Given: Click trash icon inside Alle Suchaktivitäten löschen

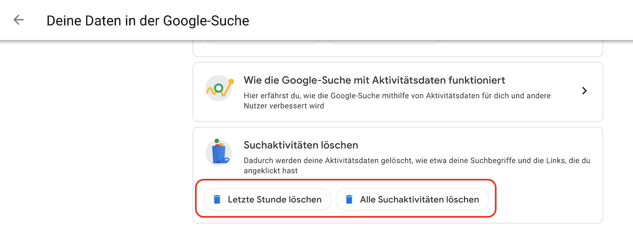Looking at the screenshot, I should click(x=349, y=199).
